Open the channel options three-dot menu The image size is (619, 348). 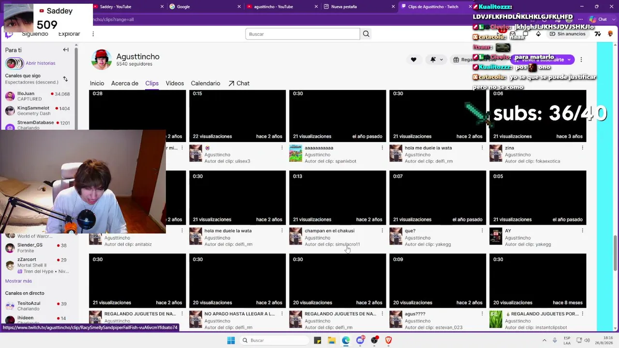[x=581, y=59]
